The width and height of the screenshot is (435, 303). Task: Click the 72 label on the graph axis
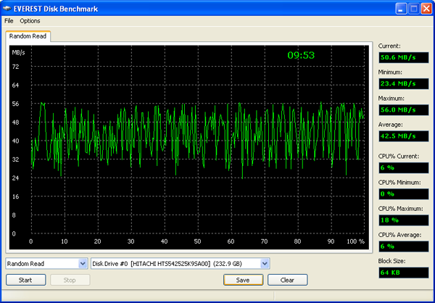15,67
